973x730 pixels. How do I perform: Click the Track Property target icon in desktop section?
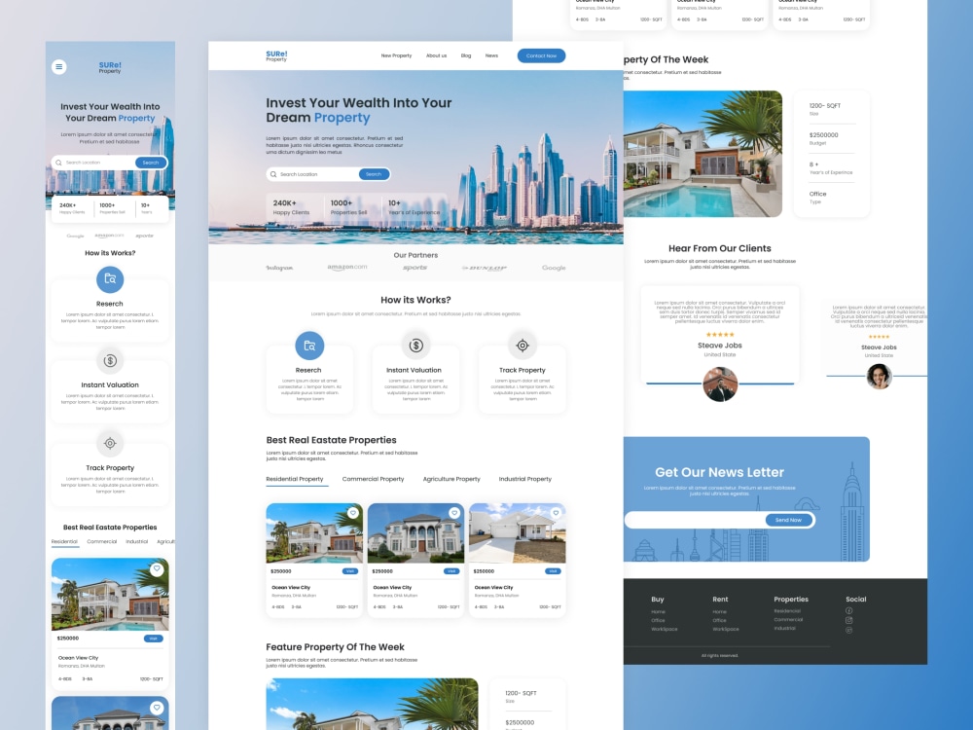[523, 346]
